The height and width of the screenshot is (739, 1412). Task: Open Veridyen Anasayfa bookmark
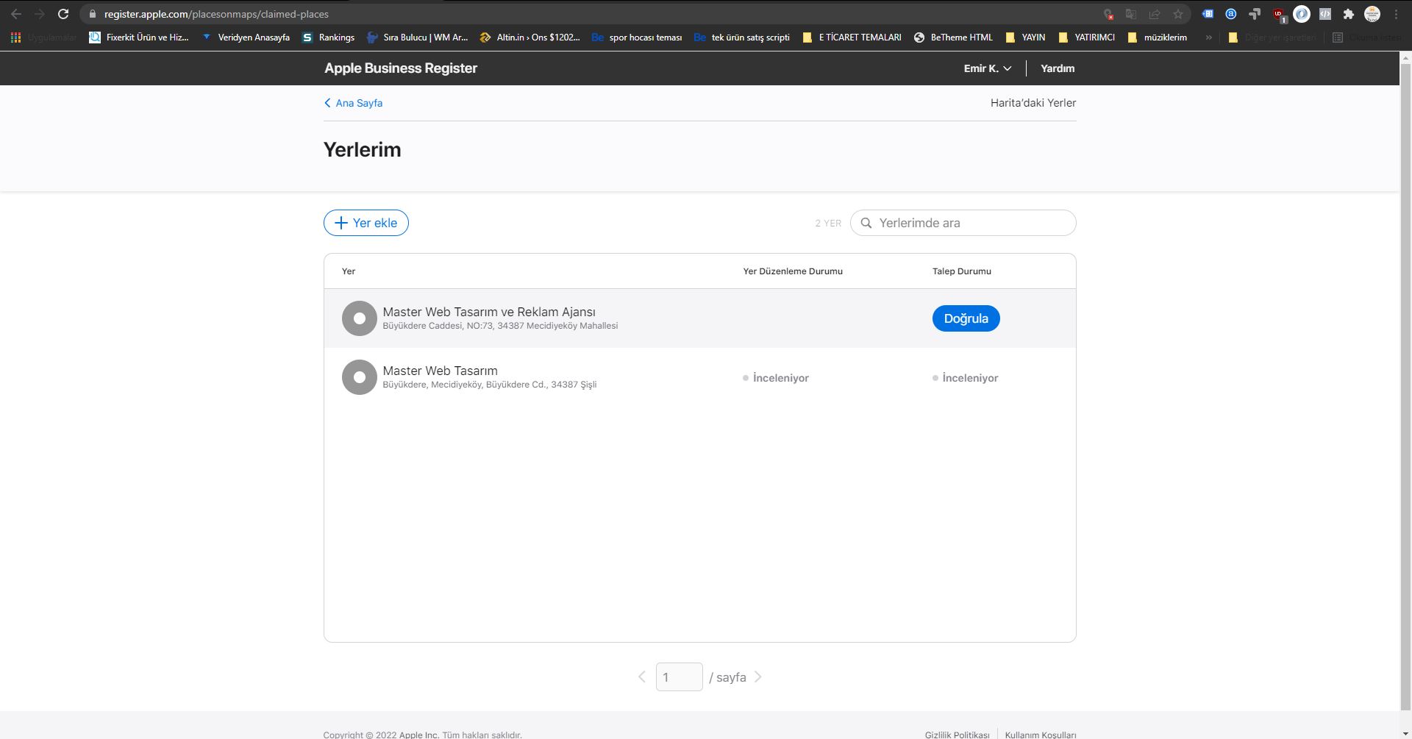(246, 37)
